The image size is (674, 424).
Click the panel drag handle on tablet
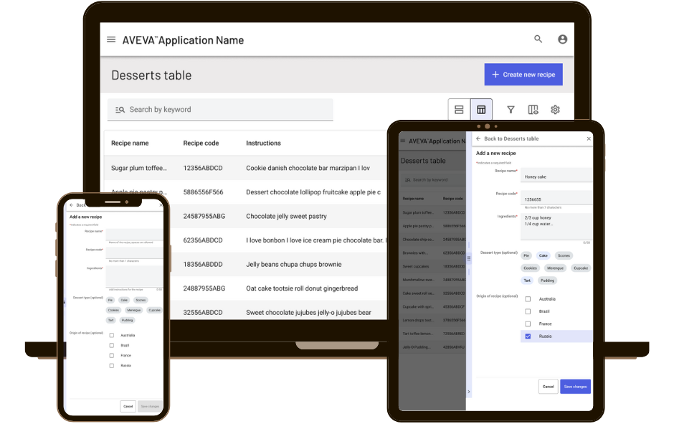pyautogui.click(x=469, y=258)
